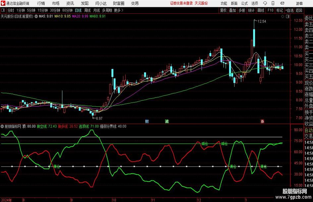Viewport: 313px width, 202px height.
Task: Click the 多股 multi-stock button
Action: point(242,10)
